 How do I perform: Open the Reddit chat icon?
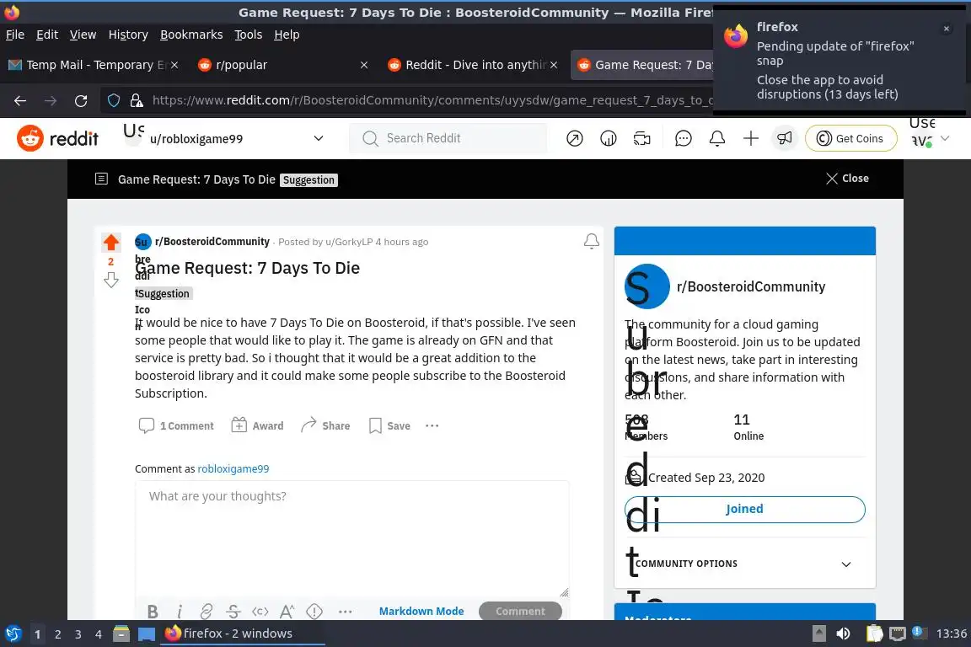pyautogui.click(x=683, y=138)
